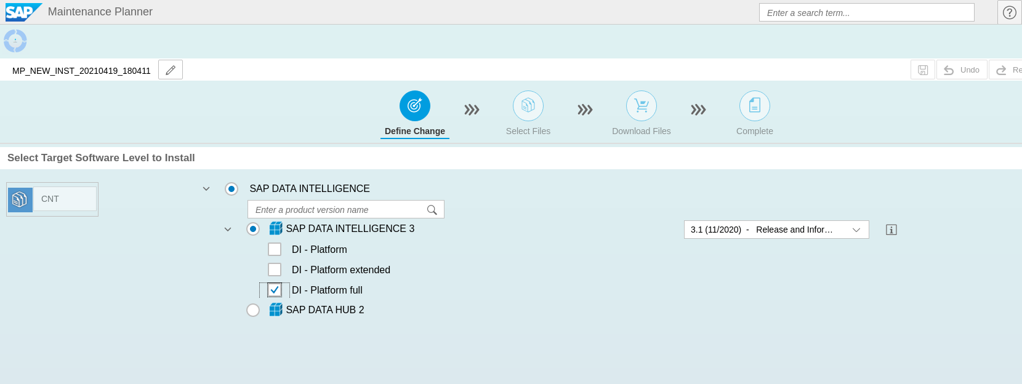This screenshot has width=1022, height=384.
Task: Click the Maintenance Planner title text
Action: pos(100,12)
